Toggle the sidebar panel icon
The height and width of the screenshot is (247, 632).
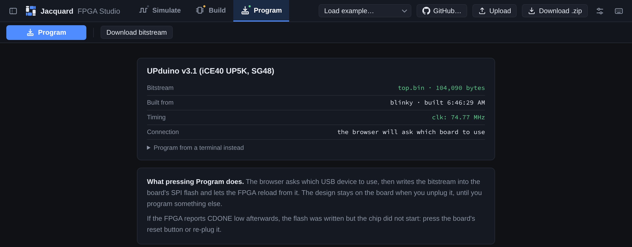pyautogui.click(x=13, y=11)
